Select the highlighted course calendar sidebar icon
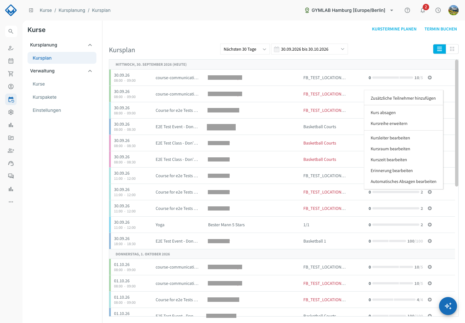The width and height of the screenshot is (465, 323). 11,99
